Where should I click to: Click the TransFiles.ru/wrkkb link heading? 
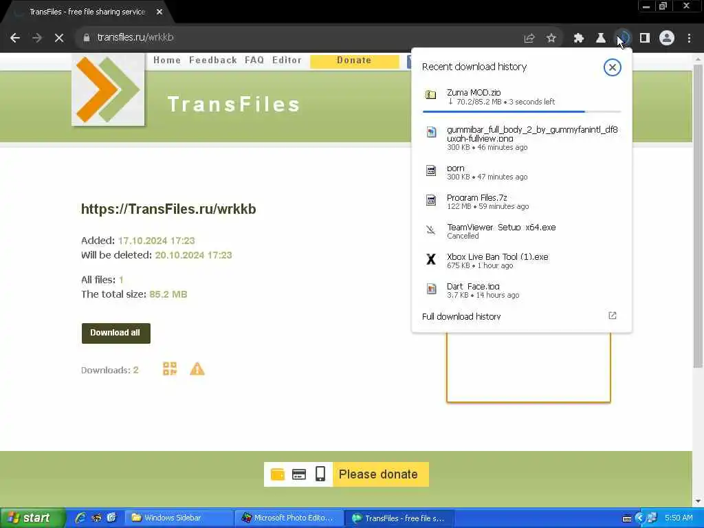[x=168, y=209]
